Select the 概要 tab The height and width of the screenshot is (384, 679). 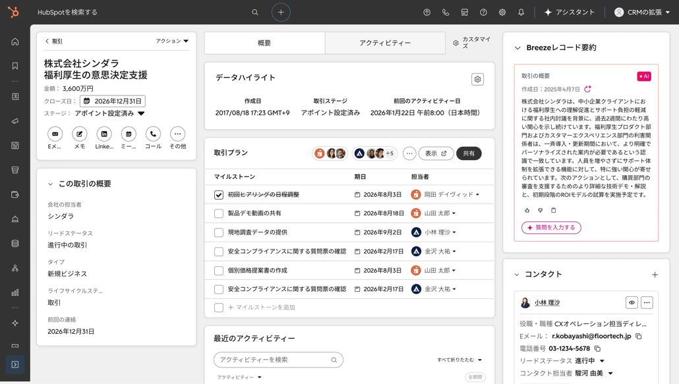[264, 43]
